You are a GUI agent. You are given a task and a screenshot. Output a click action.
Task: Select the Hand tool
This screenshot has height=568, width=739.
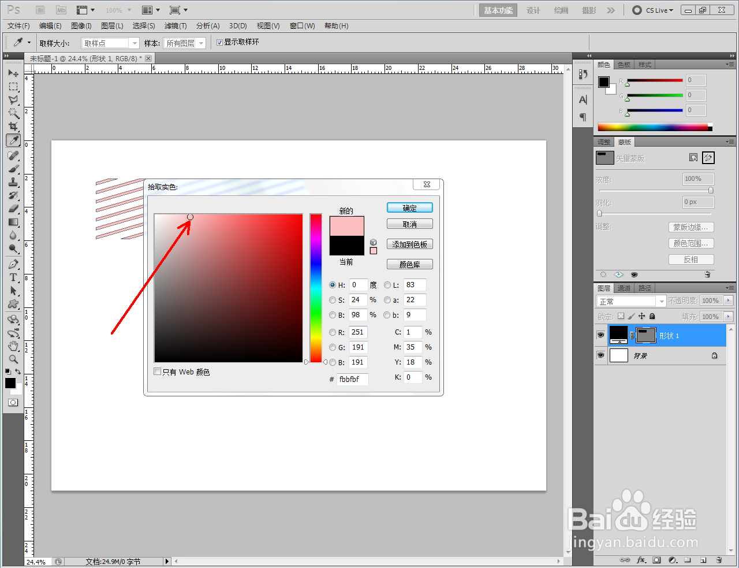(x=13, y=346)
